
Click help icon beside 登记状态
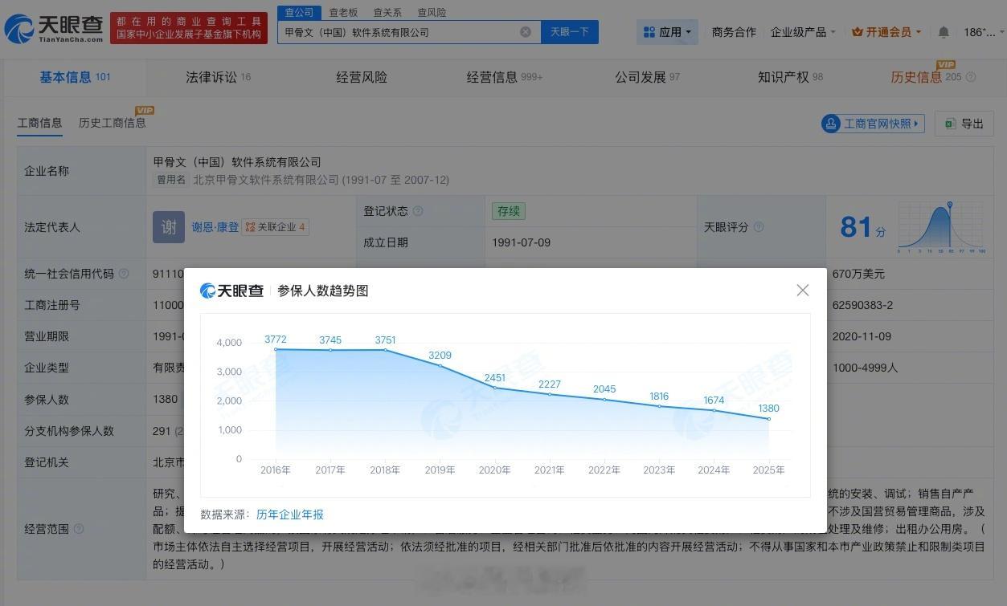tap(418, 211)
